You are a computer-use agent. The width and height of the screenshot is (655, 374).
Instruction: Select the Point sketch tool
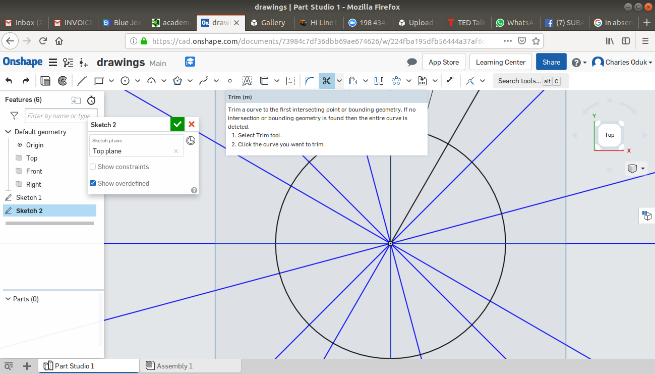click(x=230, y=81)
